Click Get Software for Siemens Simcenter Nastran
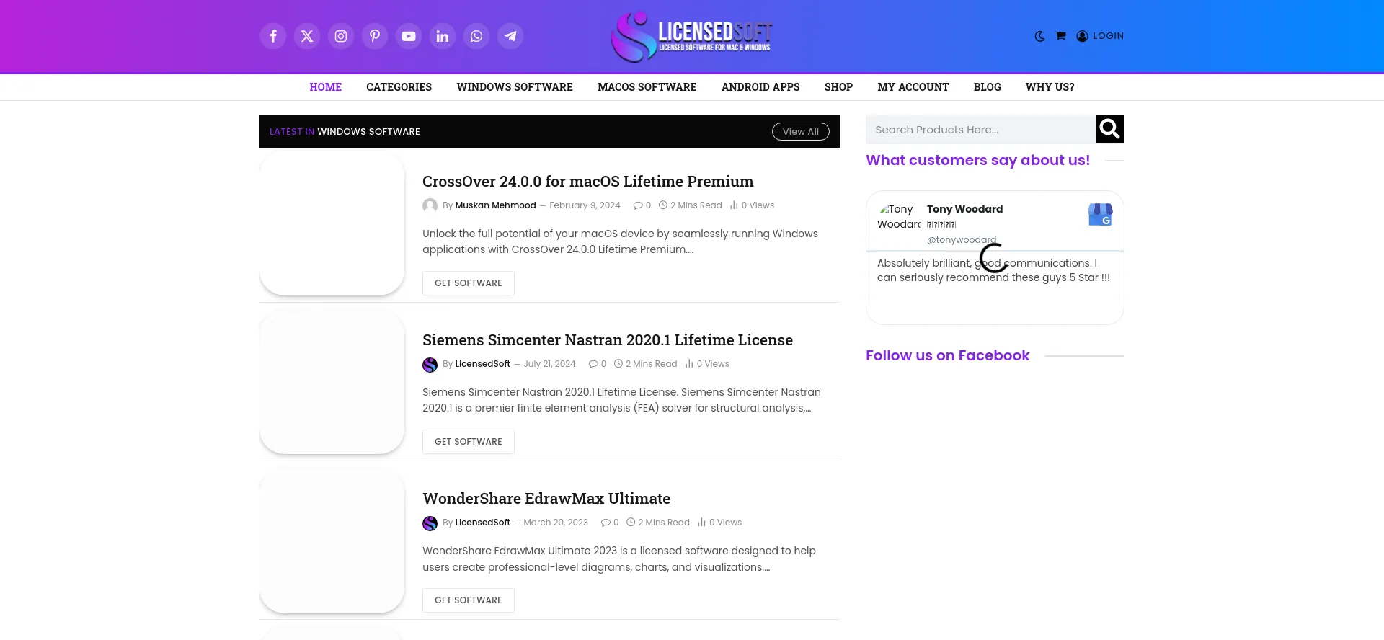 tap(469, 442)
